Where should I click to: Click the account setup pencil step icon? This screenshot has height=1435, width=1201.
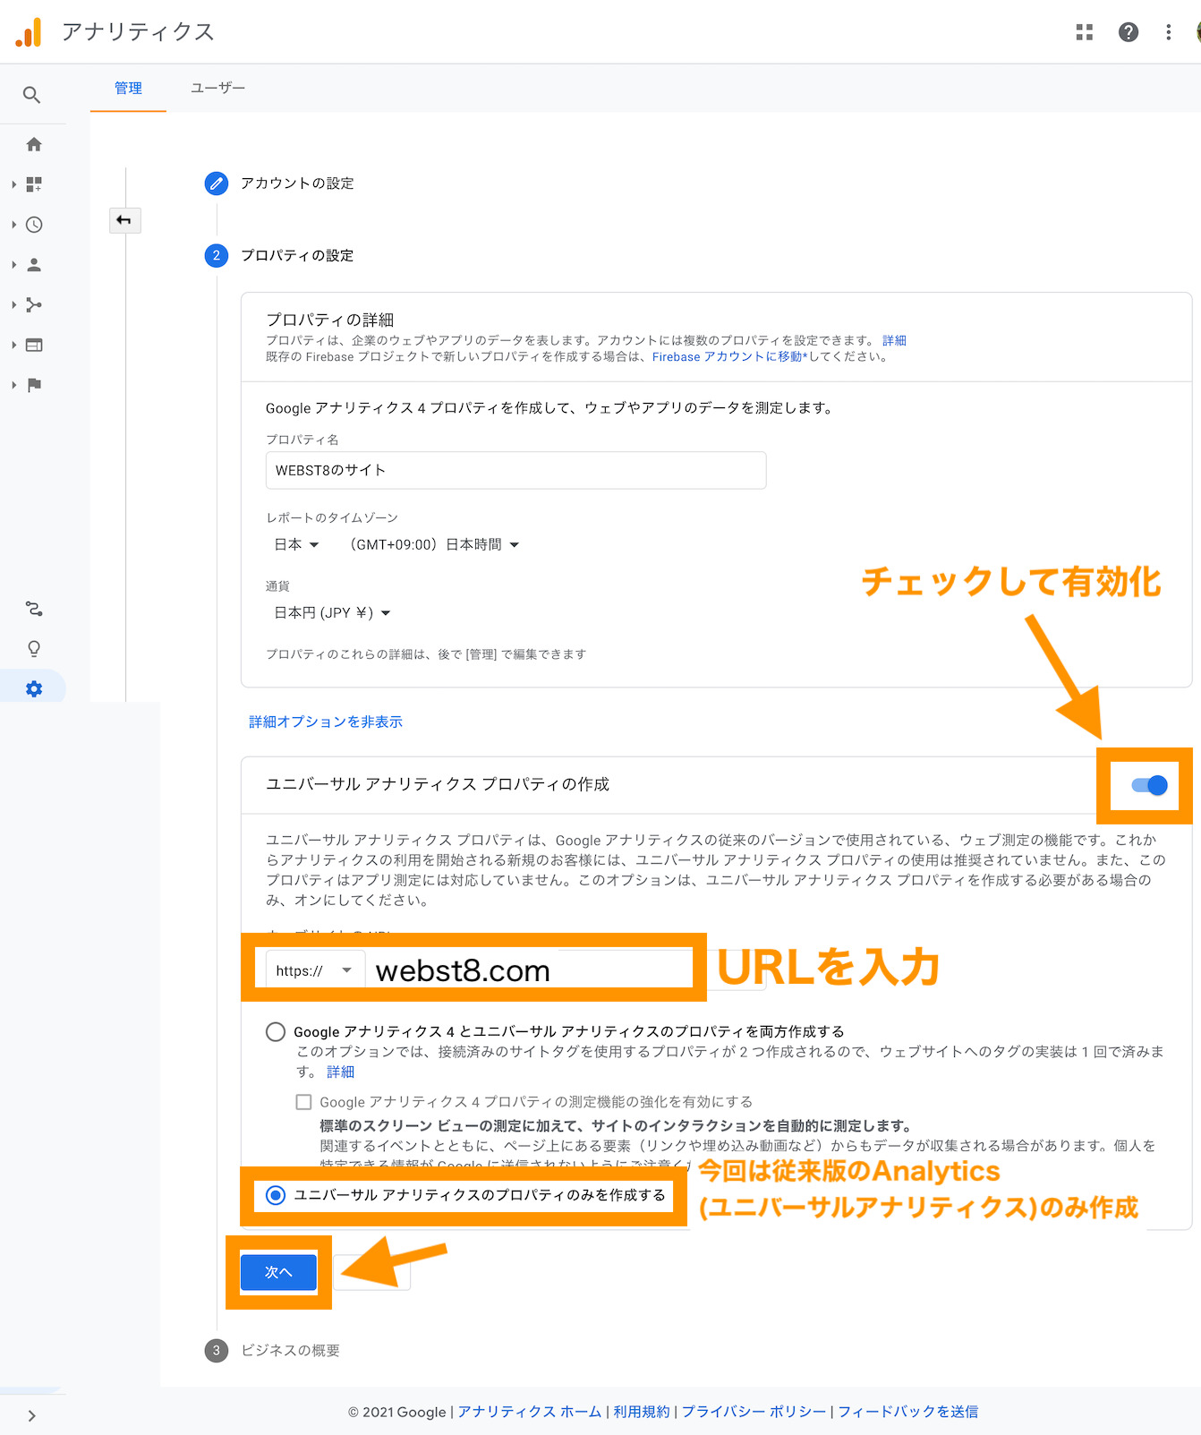click(216, 184)
